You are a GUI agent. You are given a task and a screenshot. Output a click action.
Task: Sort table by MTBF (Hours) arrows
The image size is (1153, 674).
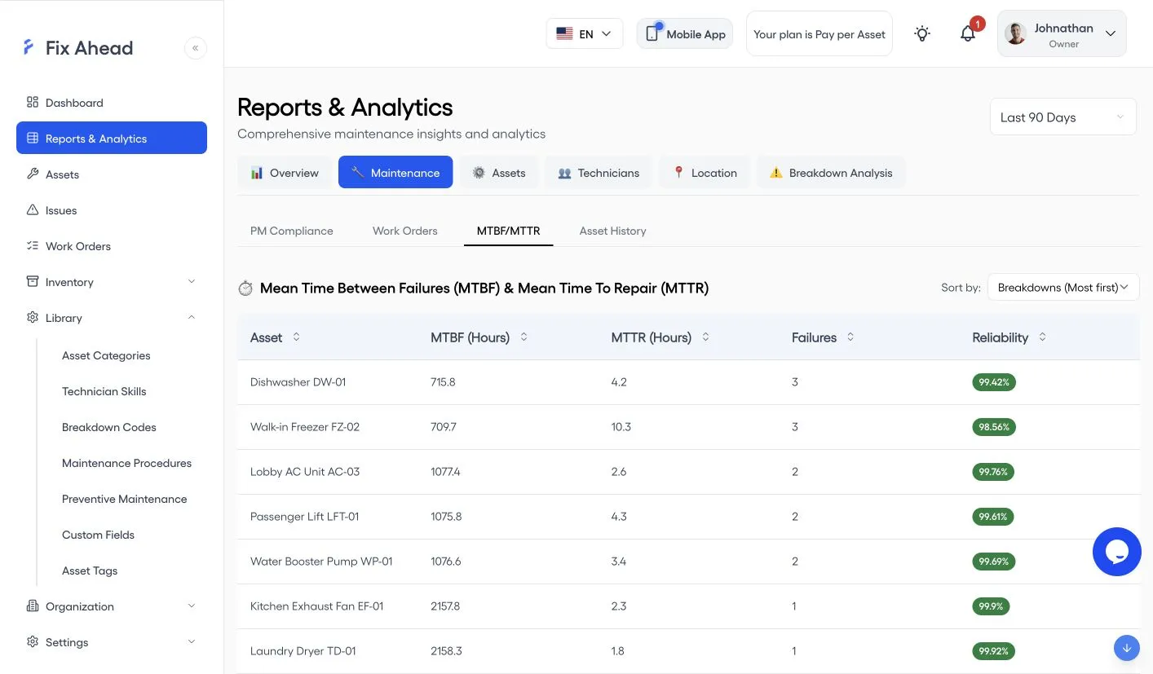pyautogui.click(x=523, y=337)
